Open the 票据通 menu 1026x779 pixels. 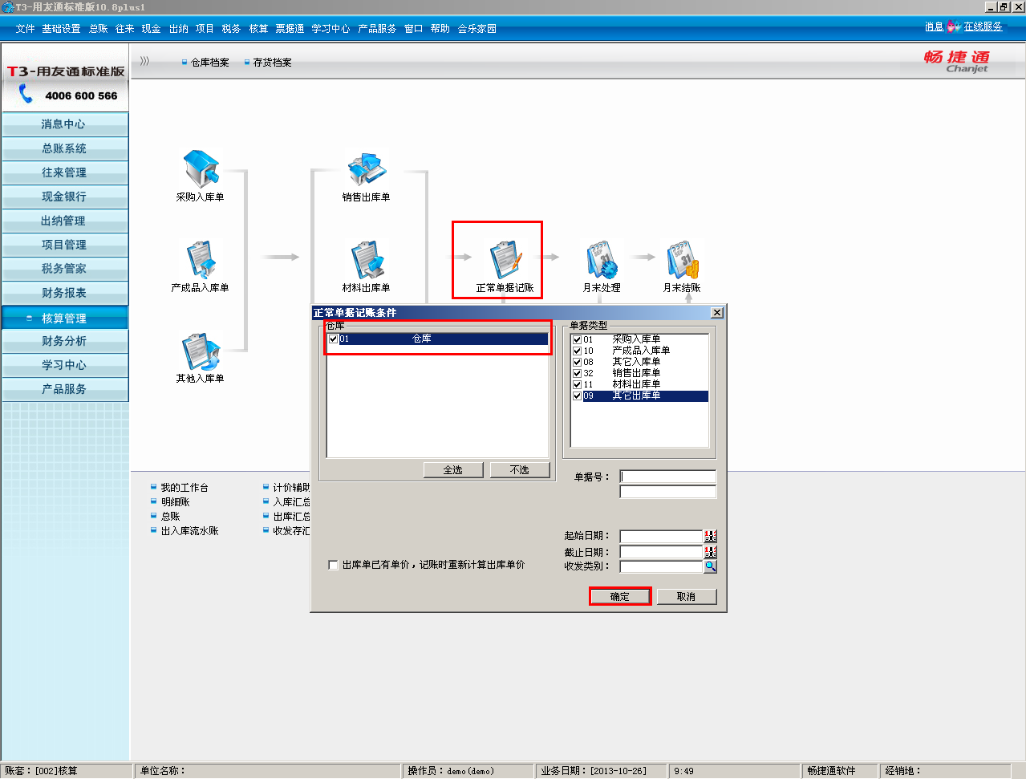(x=290, y=29)
